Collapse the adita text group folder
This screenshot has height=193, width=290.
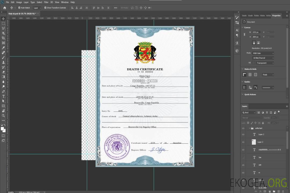(249, 128)
